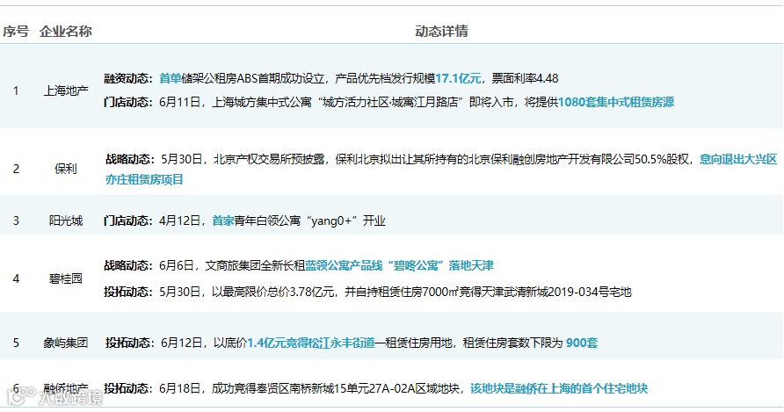Image resolution: width=784 pixels, height=412 pixels.
Task: Select company name 保利
Action: [x=66, y=169]
